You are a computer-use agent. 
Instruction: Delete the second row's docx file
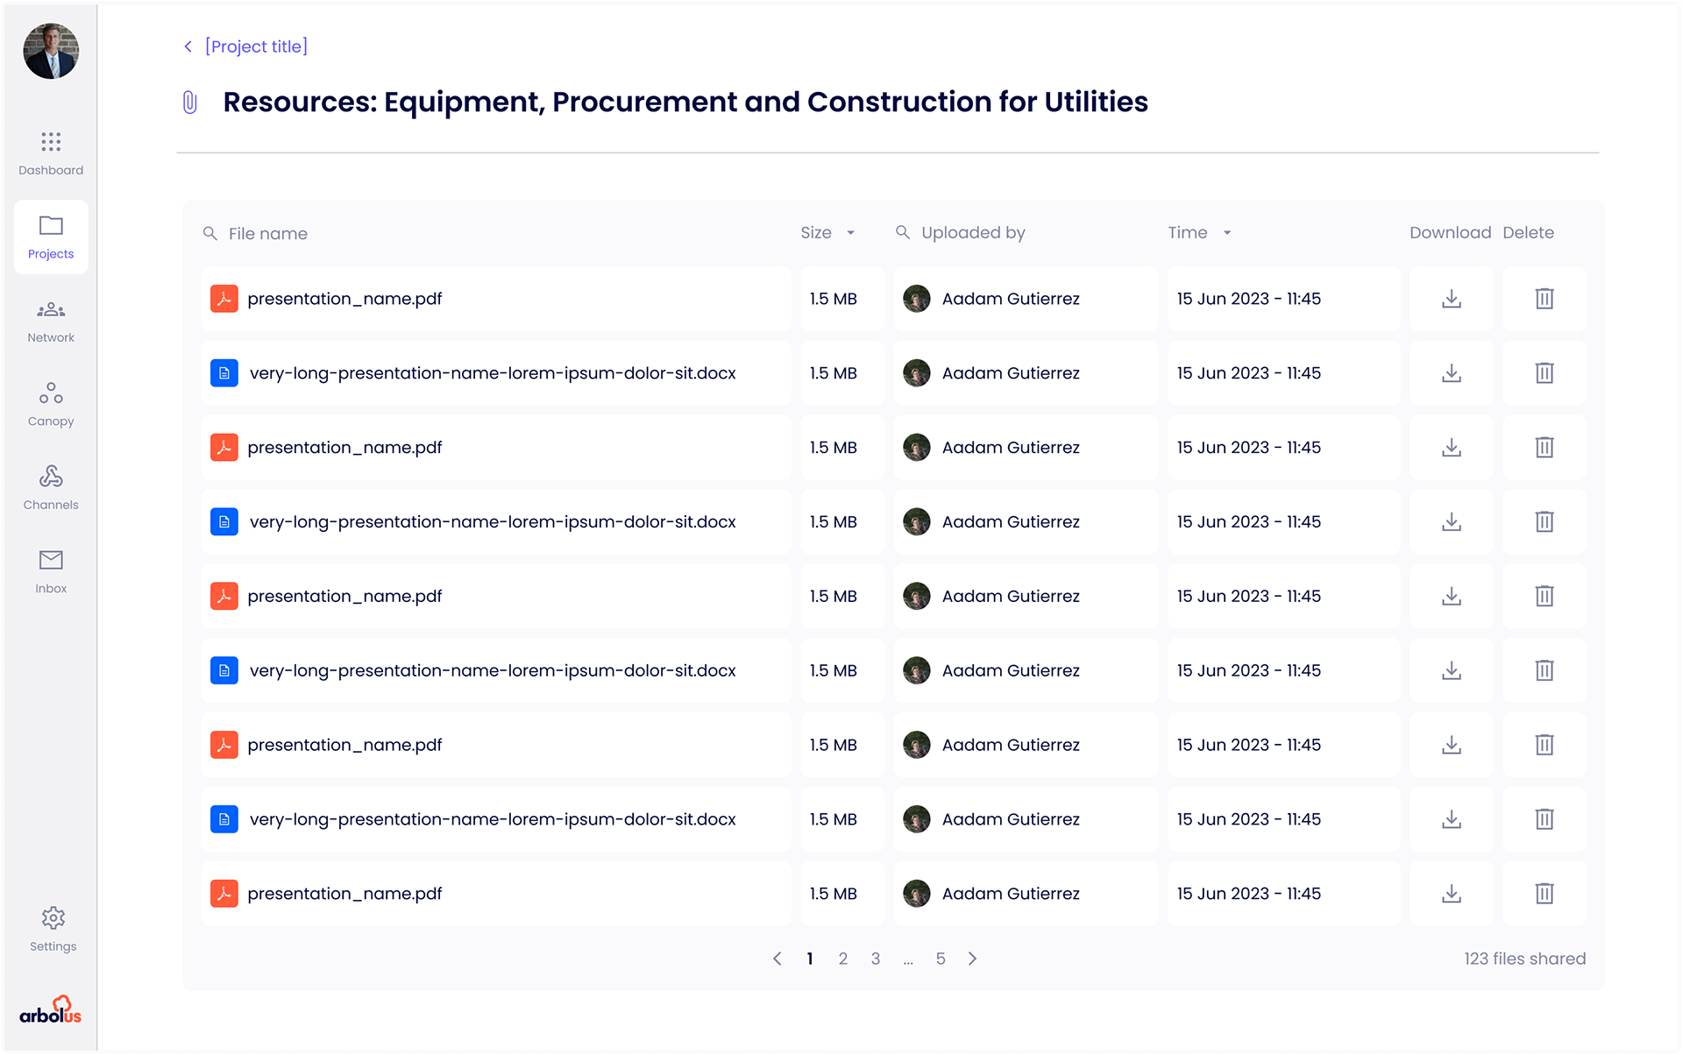[1545, 373]
